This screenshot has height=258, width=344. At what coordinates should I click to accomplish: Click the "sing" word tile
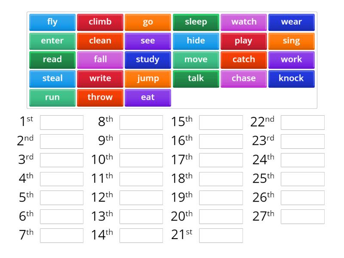(292, 40)
